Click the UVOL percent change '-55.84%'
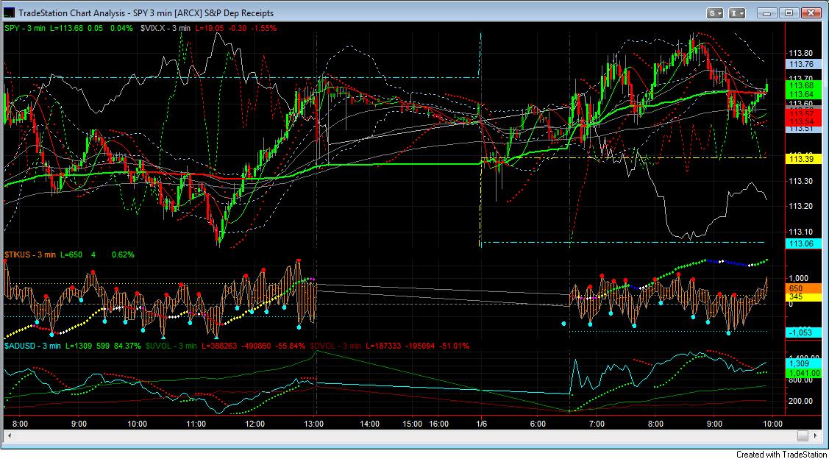Viewport: 829px width, 459px height. [x=292, y=345]
